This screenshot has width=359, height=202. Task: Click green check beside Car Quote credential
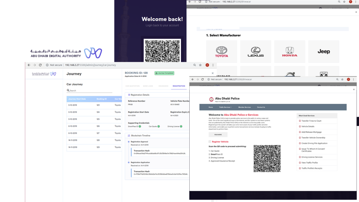point(159,126)
